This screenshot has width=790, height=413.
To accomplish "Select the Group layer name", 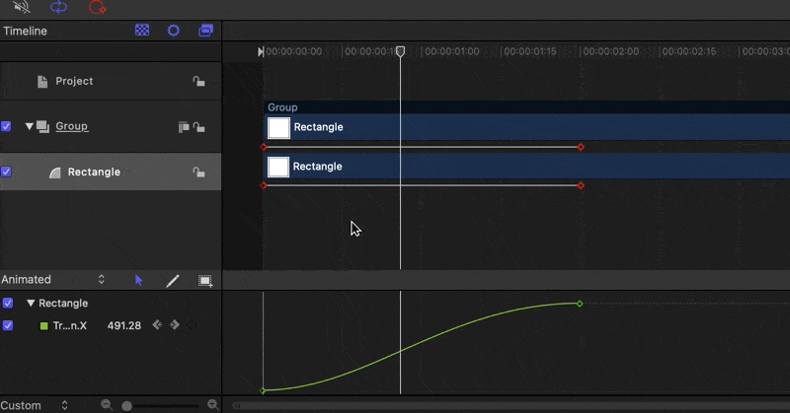I will 71,126.
